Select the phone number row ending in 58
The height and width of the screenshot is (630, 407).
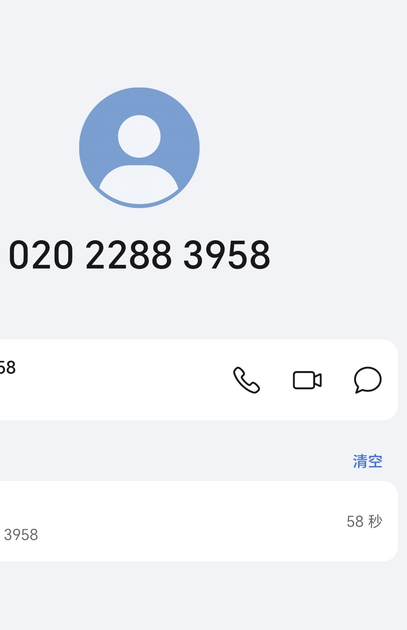click(x=198, y=380)
